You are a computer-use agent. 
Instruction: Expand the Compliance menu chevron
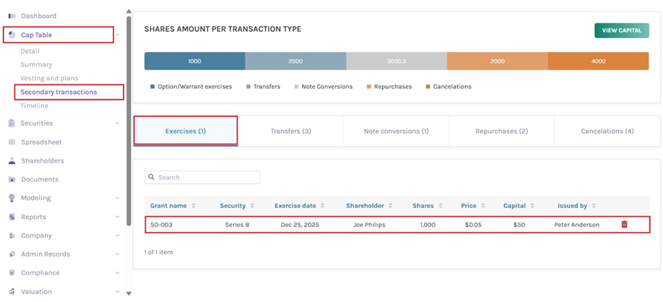pyautogui.click(x=118, y=273)
